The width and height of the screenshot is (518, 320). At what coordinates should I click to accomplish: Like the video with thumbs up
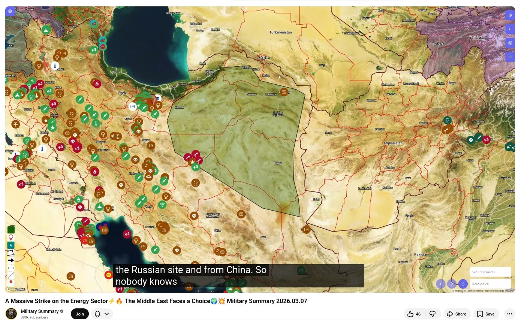(x=413, y=314)
